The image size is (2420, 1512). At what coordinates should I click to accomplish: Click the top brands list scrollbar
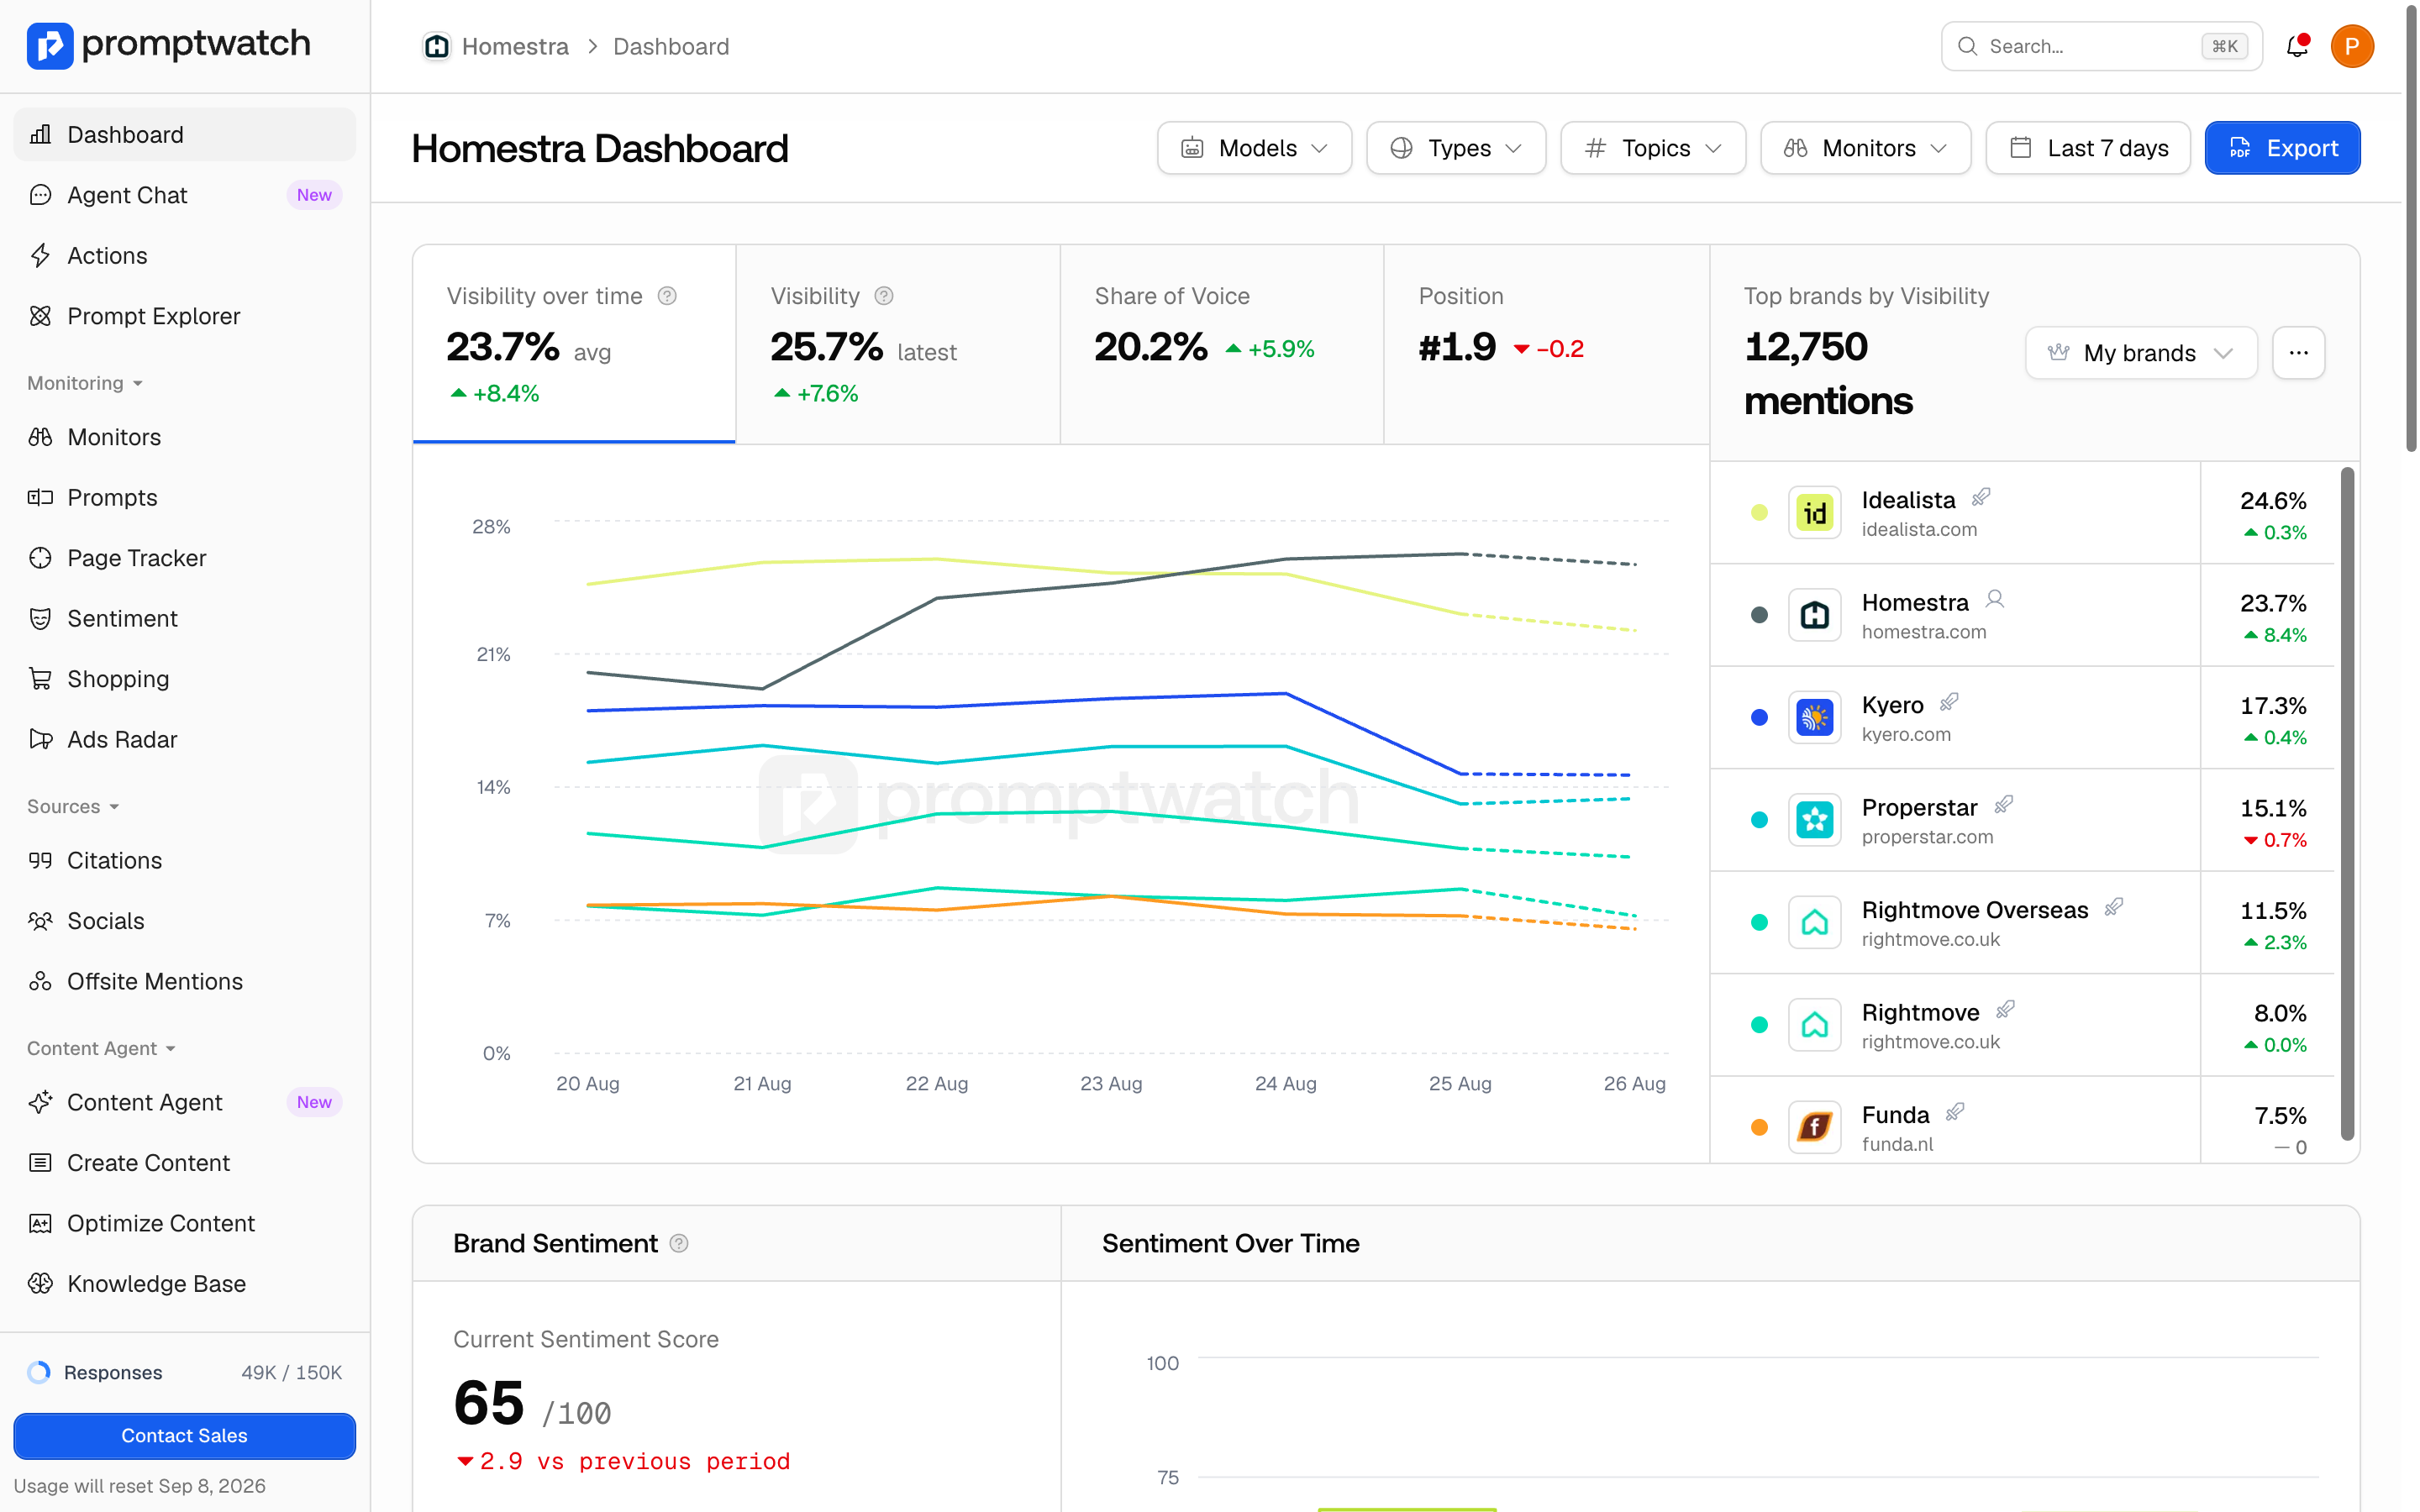(x=2347, y=803)
